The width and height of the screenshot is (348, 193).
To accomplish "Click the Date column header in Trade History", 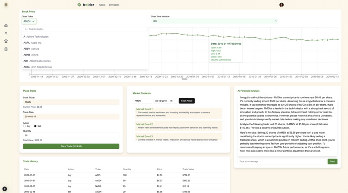I will 26,169.
